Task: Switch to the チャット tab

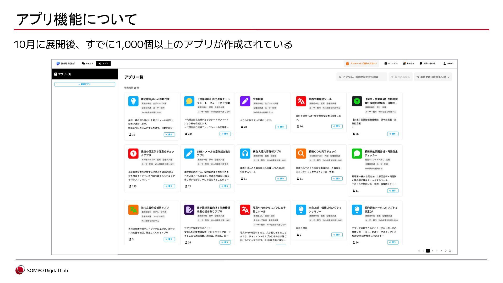Action: point(88,63)
